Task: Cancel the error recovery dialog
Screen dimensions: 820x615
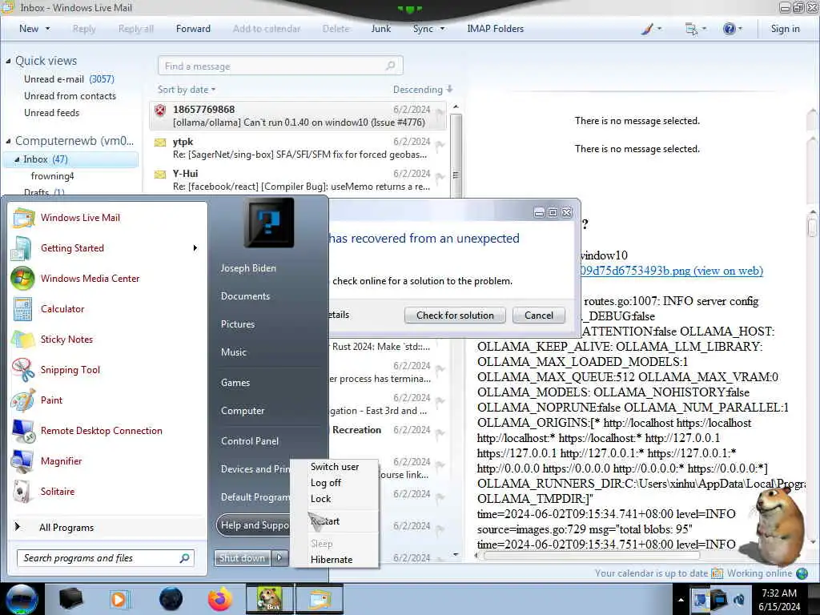Action: pyautogui.click(x=539, y=316)
